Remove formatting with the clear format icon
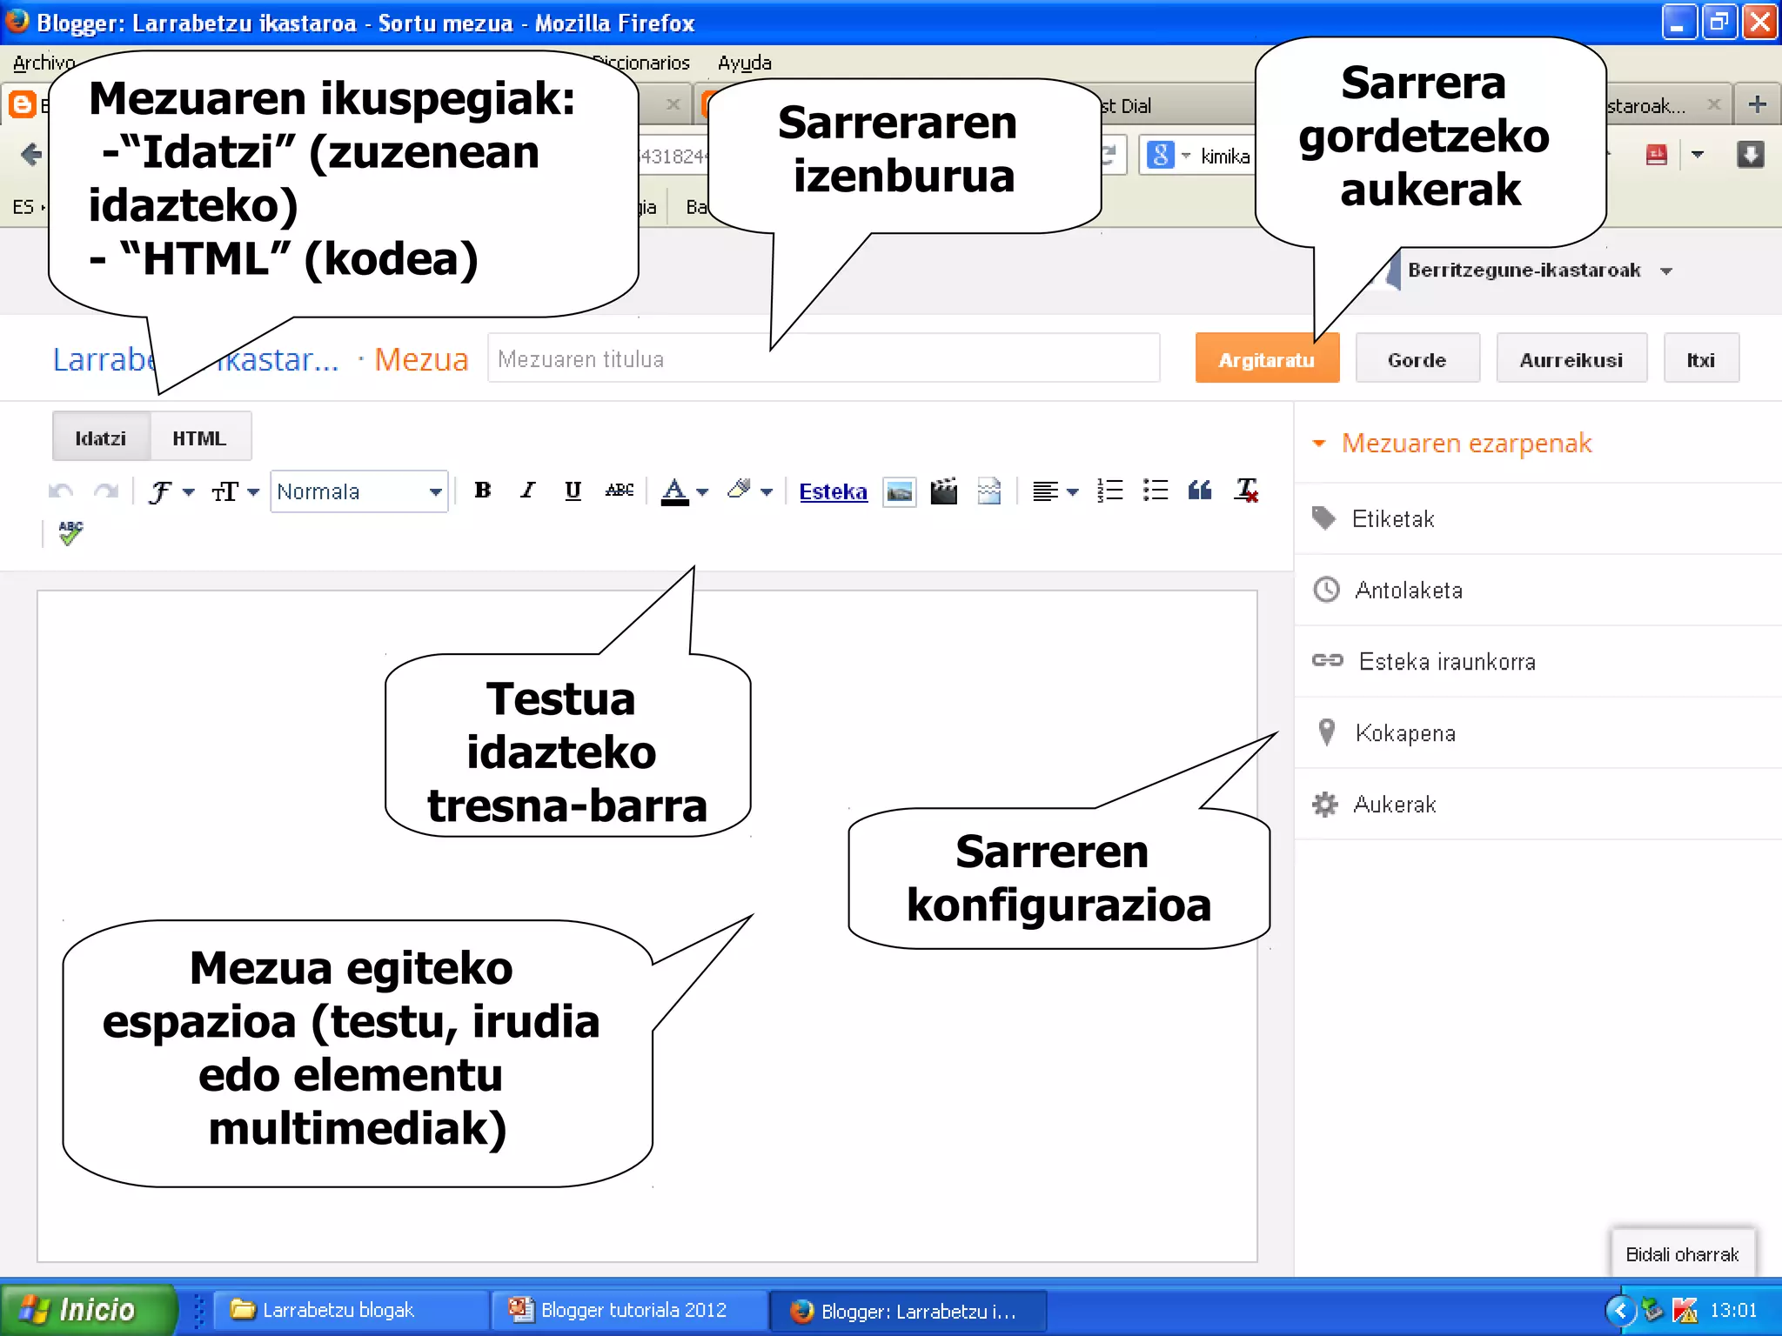 (x=1247, y=491)
